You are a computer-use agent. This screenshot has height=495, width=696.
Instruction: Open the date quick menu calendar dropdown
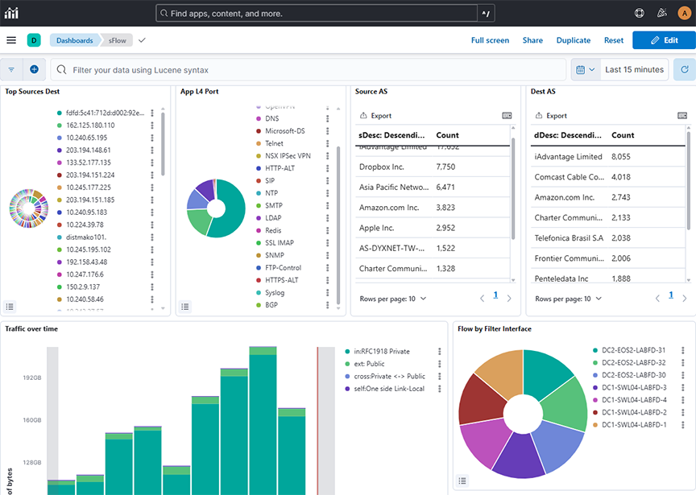[x=586, y=70]
